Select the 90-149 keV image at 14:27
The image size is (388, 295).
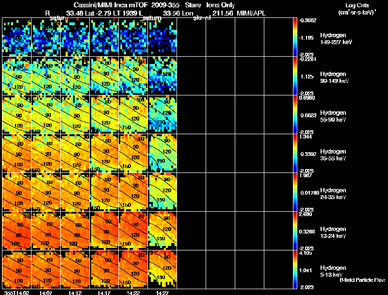[162, 76]
